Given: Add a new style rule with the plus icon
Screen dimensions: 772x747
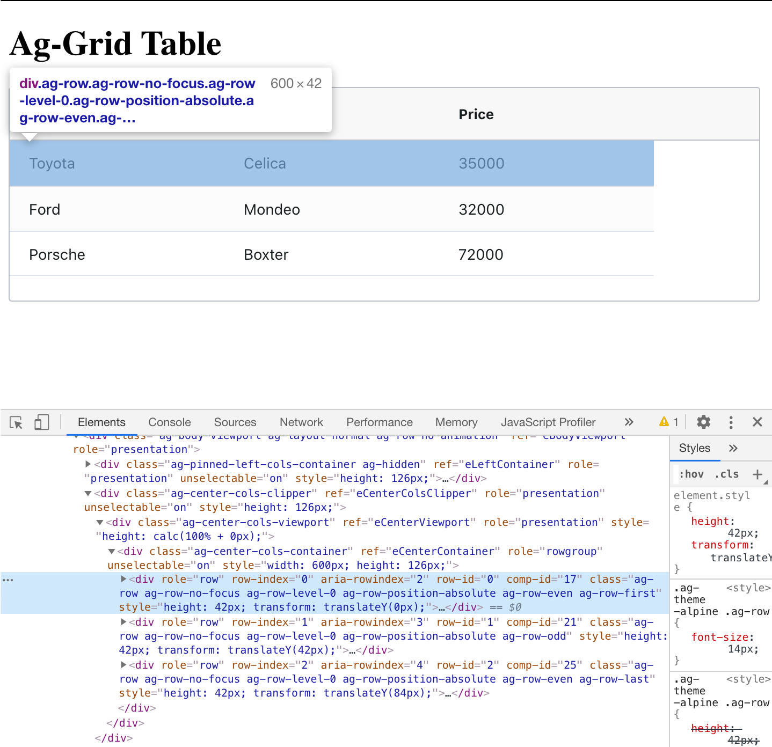Looking at the screenshot, I should point(757,474).
